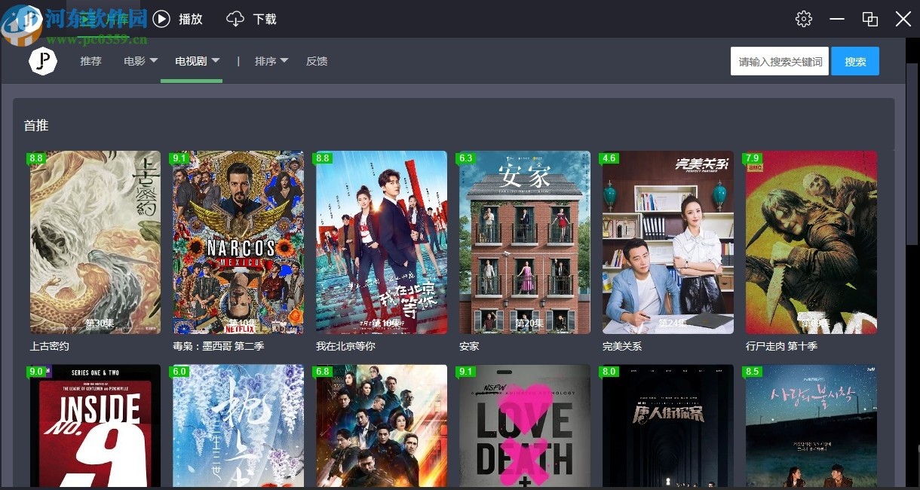Expand the 电视剧 dropdown arrow

click(x=216, y=60)
